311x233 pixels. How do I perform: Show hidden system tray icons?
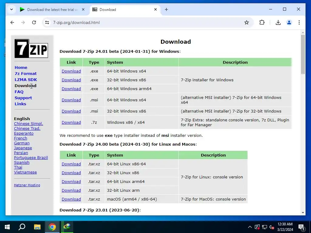pos(250,227)
